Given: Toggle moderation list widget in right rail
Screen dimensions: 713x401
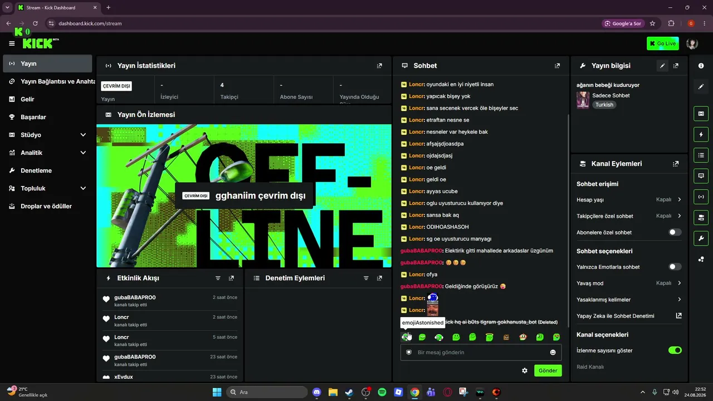Looking at the screenshot, I should tap(701, 155).
